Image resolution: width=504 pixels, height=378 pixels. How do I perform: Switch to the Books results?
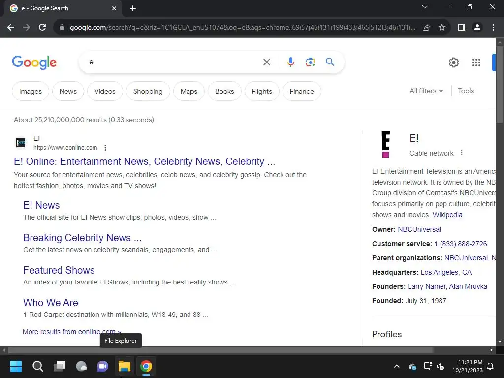(224, 91)
